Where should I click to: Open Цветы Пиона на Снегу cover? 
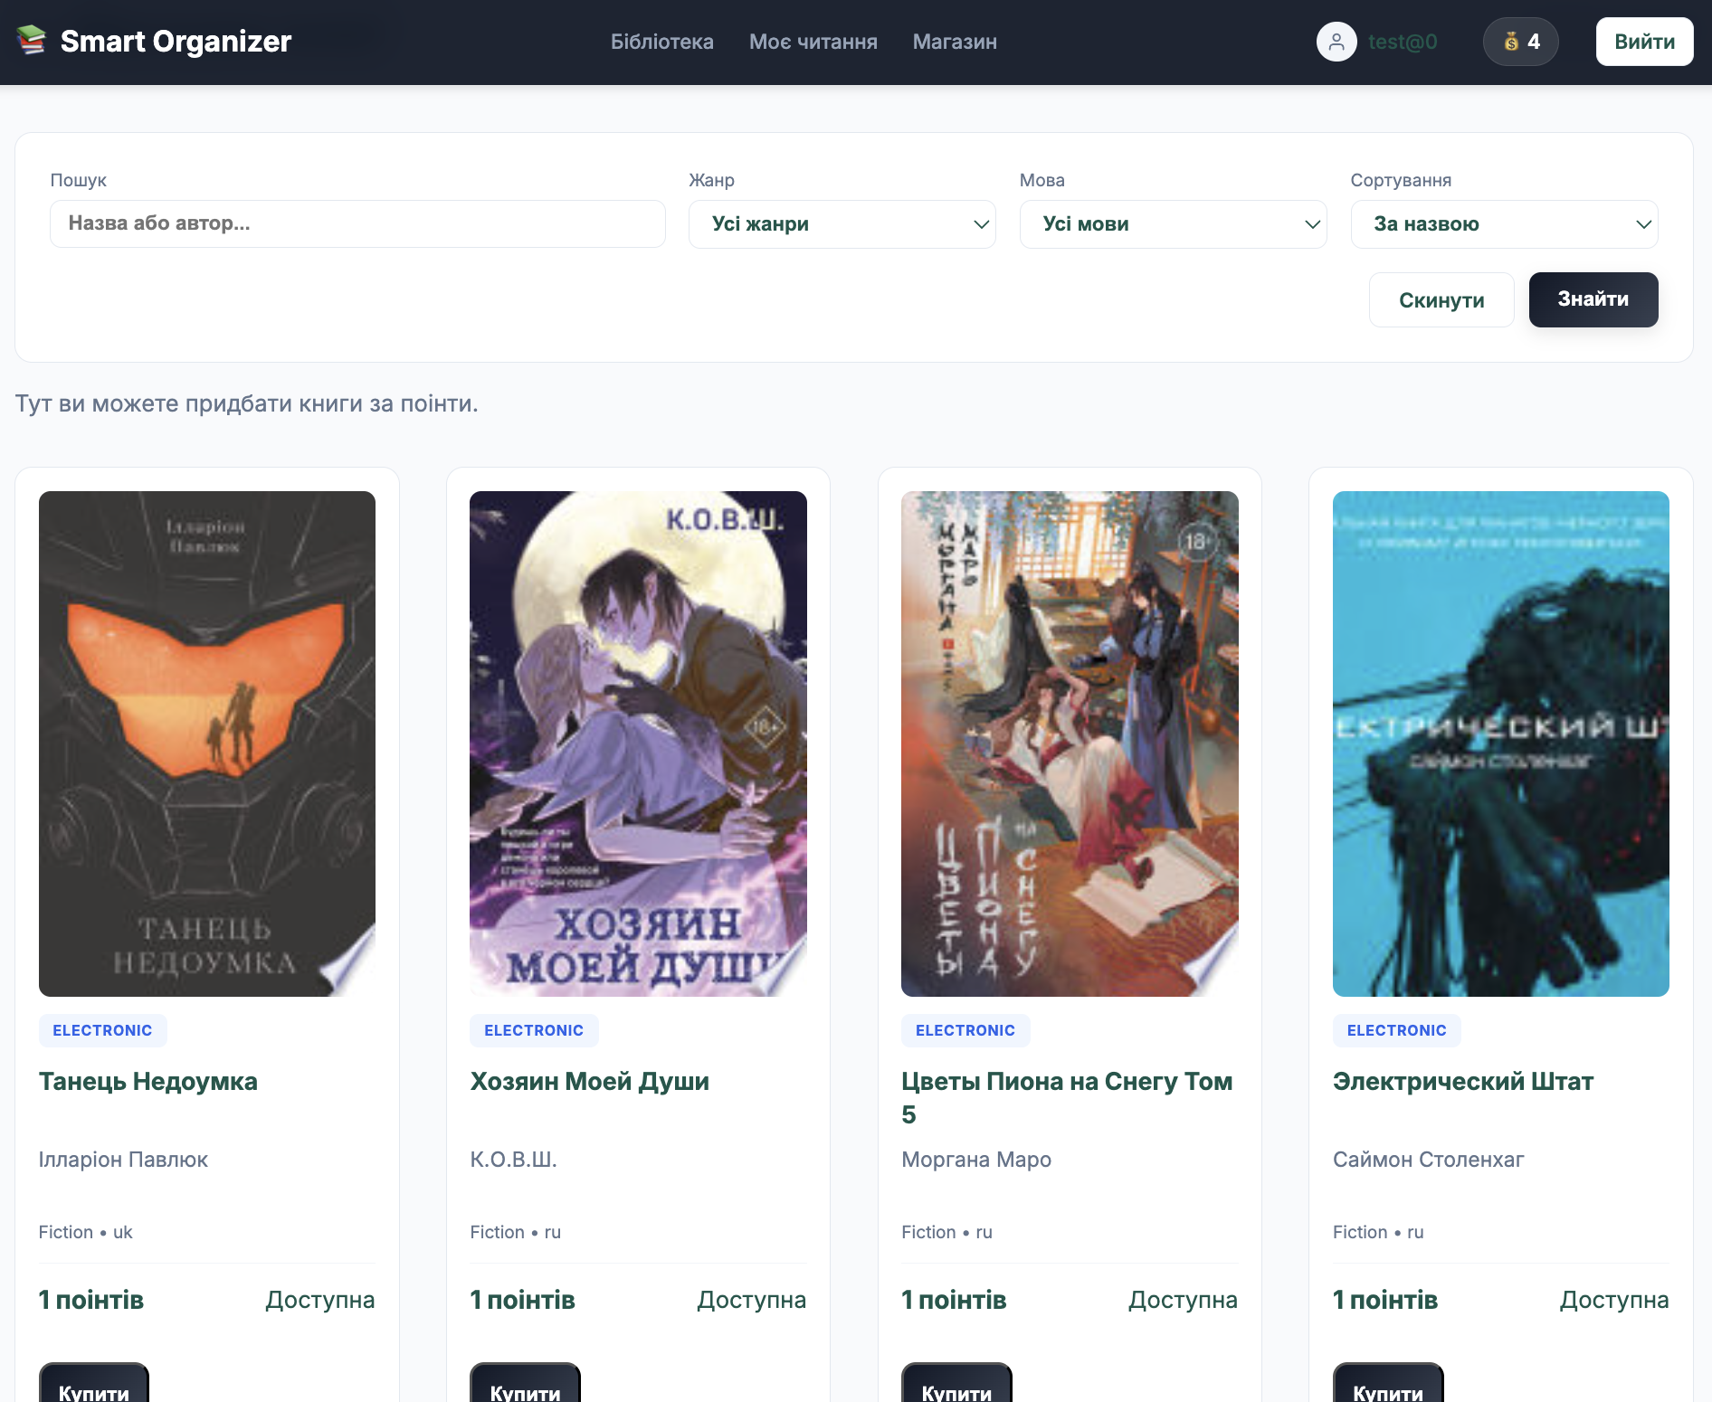click(1070, 744)
